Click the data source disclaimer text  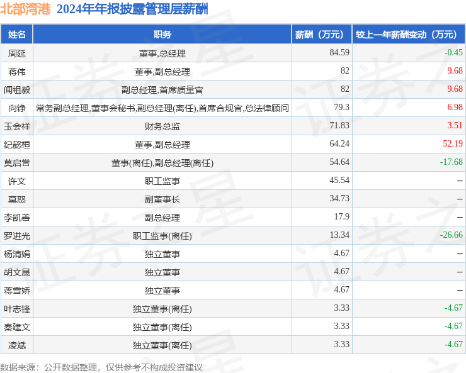101,367
